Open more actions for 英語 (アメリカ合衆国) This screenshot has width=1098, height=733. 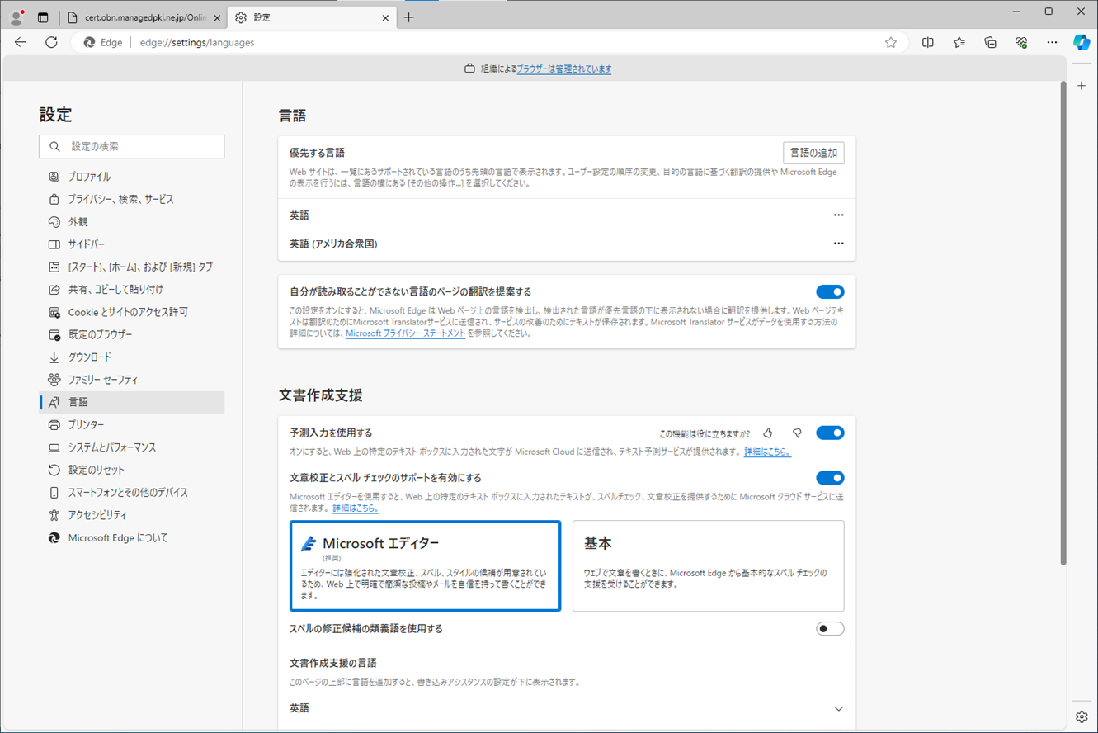838,244
